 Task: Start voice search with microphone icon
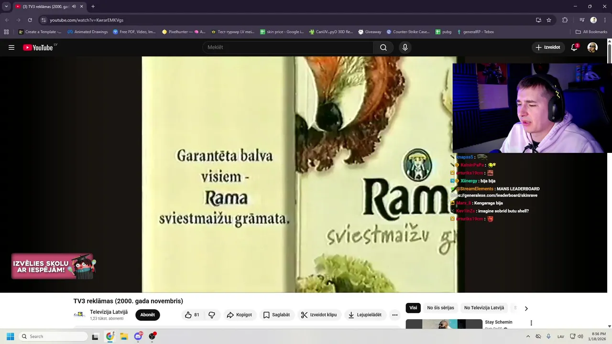[x=405, y=47]
